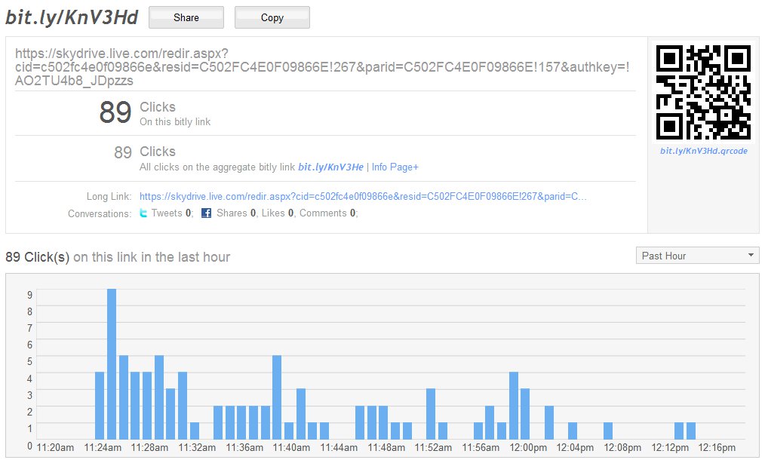The width and height of the screenshot is (765, 460).
Task: Click the QR code image
Action: point(703,92)
